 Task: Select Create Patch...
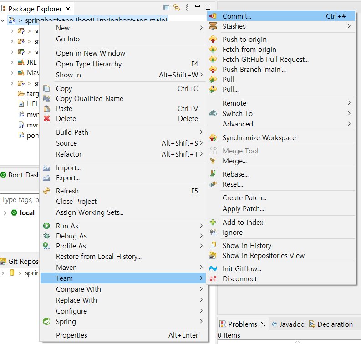(281, 198)
